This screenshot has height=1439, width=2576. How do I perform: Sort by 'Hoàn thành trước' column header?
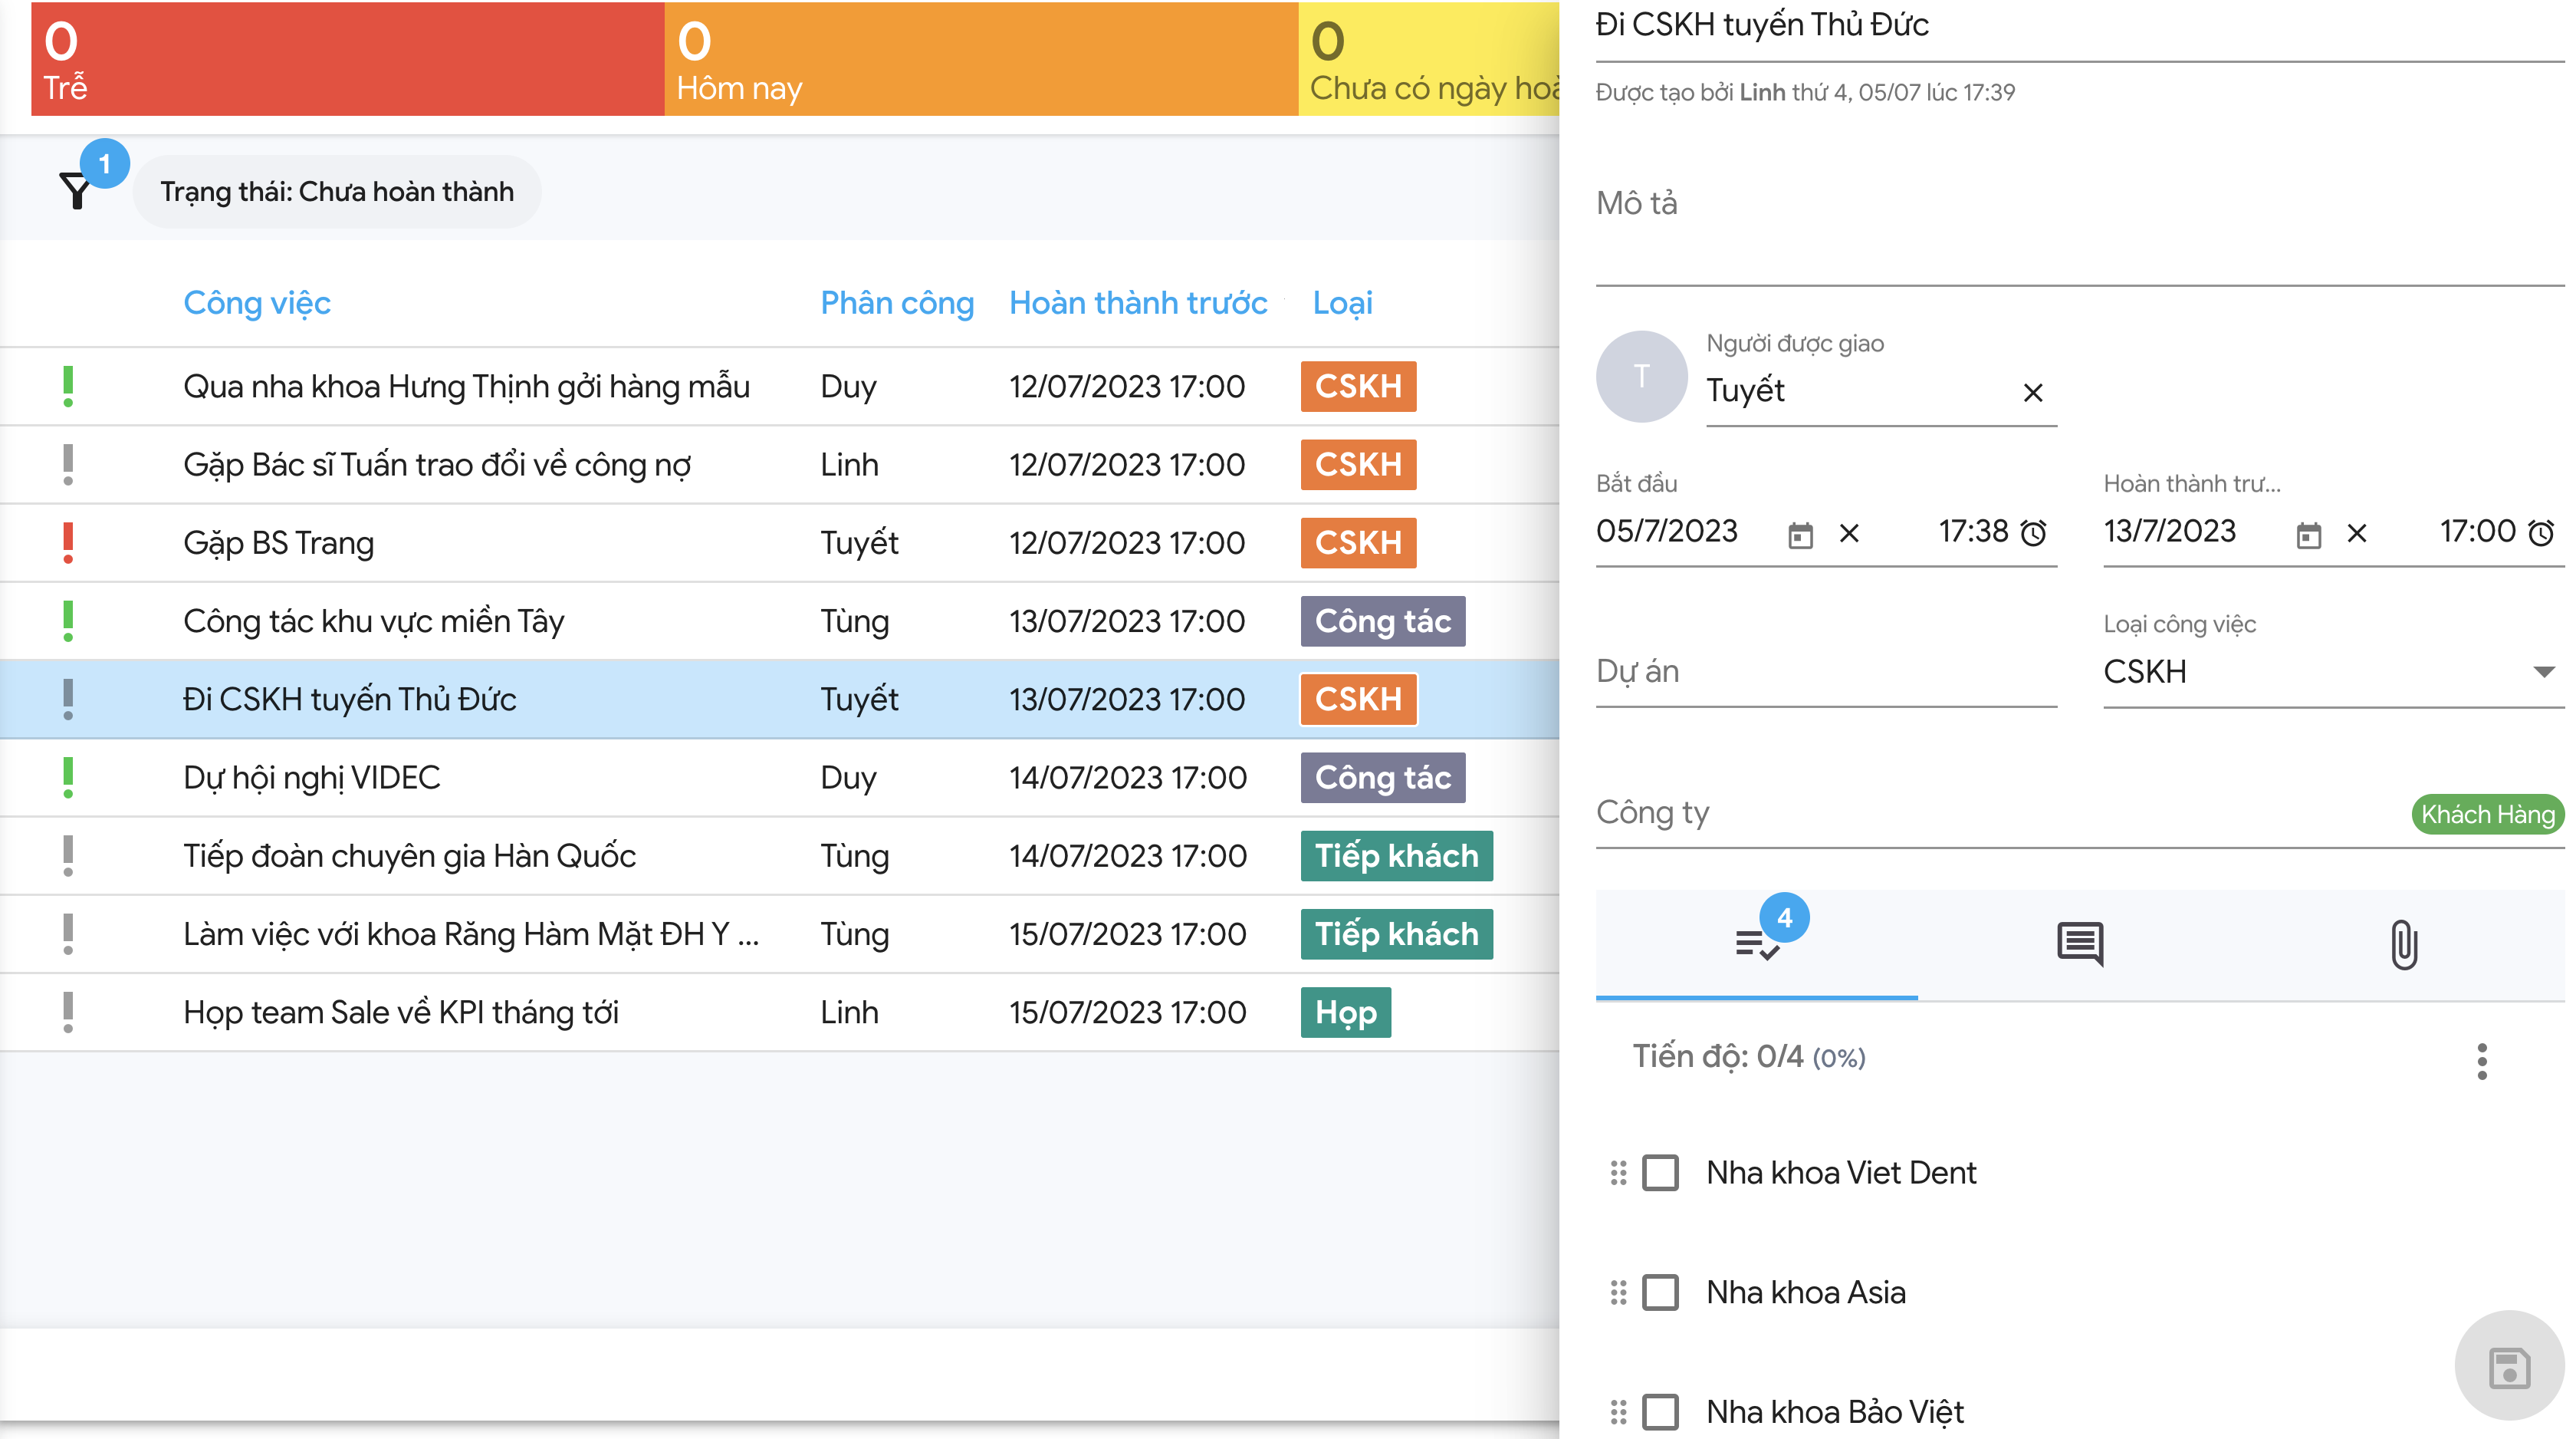[x=1138, y=302]
